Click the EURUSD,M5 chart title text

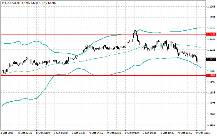13,3
